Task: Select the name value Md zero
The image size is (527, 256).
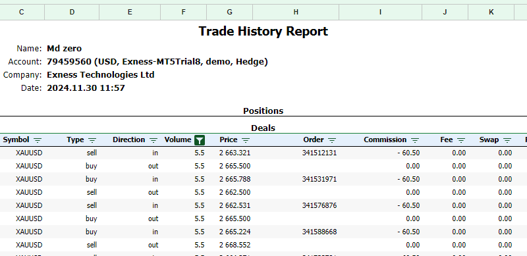Action: (64, 49)
